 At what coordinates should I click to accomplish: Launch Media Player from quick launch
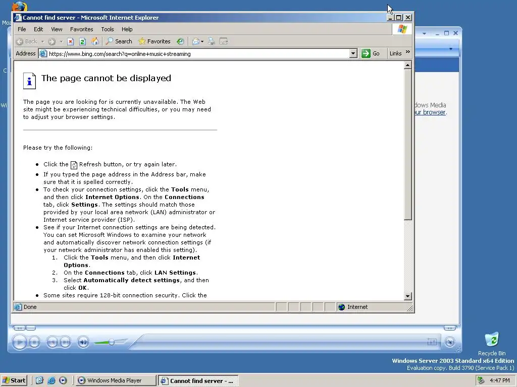[x=63, y=380]
